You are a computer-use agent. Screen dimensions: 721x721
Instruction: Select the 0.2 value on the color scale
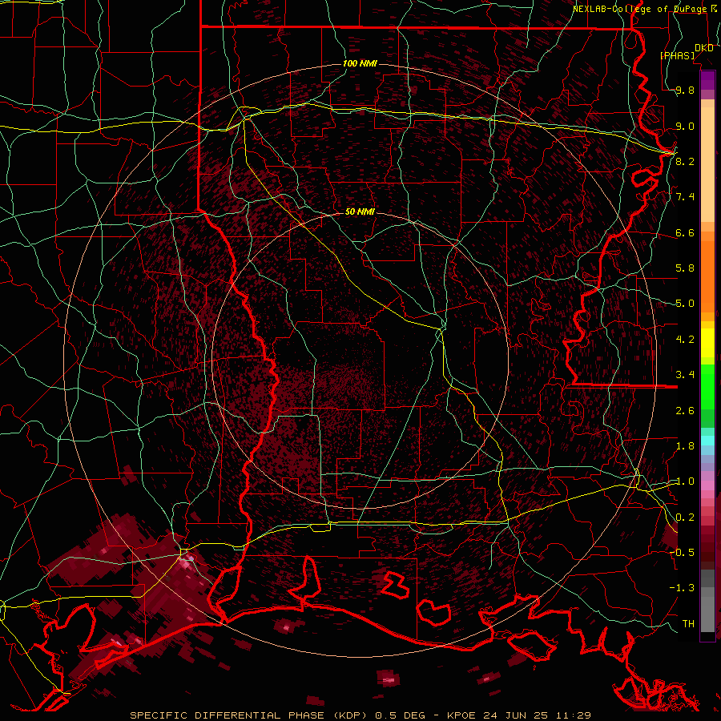pyautogui.click(x=685, y=518)
